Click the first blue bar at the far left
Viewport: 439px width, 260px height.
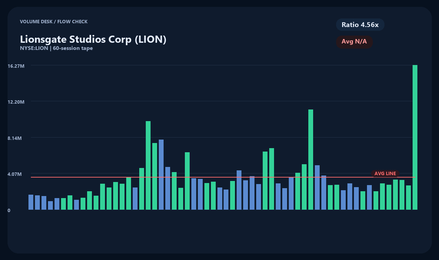coord(31,202)
